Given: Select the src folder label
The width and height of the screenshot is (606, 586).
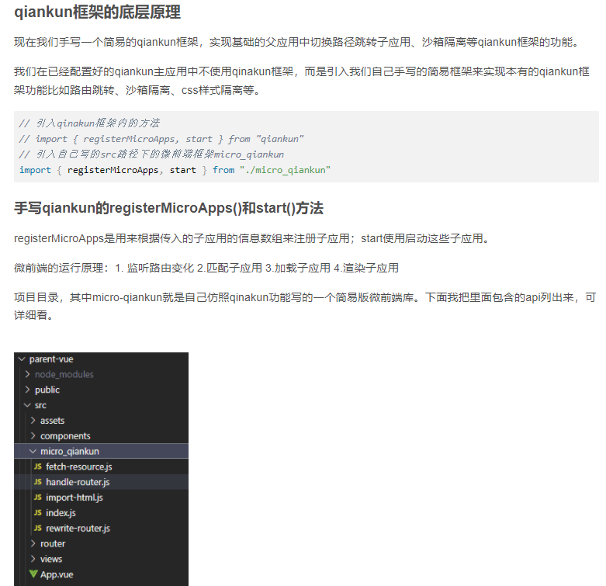Looking at the screenshot, I should [x=40, y=405].
